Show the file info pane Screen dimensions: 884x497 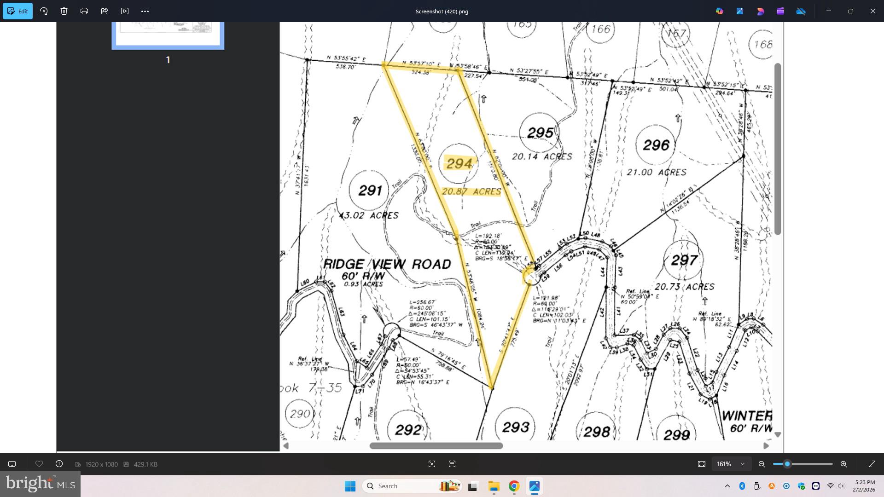click(59, 464)
